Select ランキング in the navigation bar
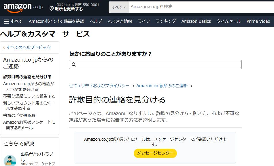Image resolution: width=274 pixels, height=166 pixels. coord(166,21)
